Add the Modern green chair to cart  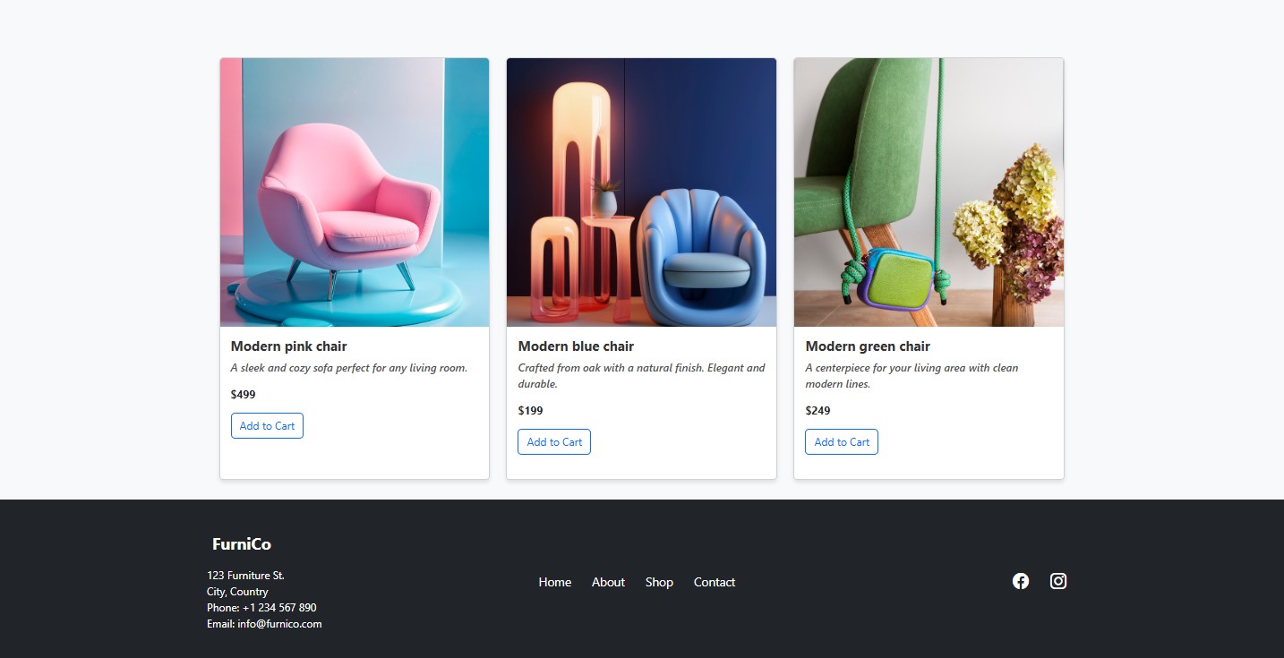click(842, 442)
